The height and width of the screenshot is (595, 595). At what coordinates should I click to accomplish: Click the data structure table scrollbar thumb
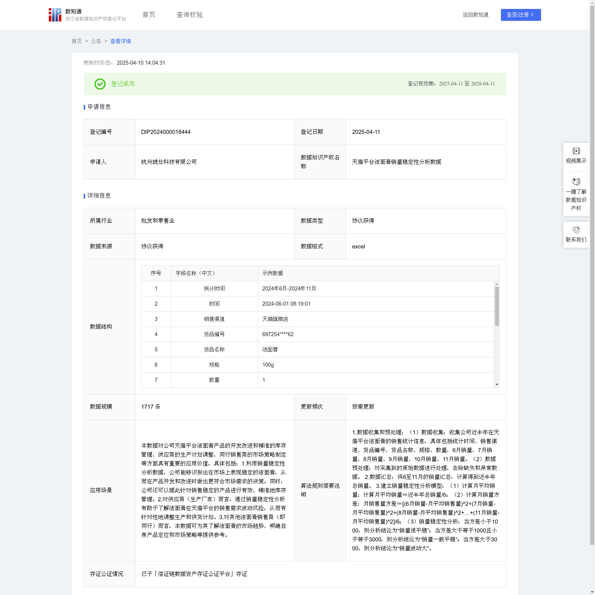click(x=497, y=306)
